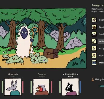Open the Menu floppy disk icon
Image resolution: width=104 pixels, height=99 pixels.
click(94, 63)
